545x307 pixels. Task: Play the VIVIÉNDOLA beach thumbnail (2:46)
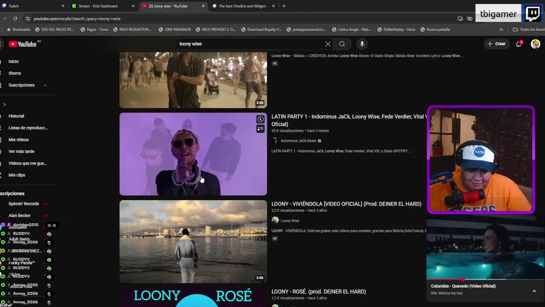click(x=193, y=241)
